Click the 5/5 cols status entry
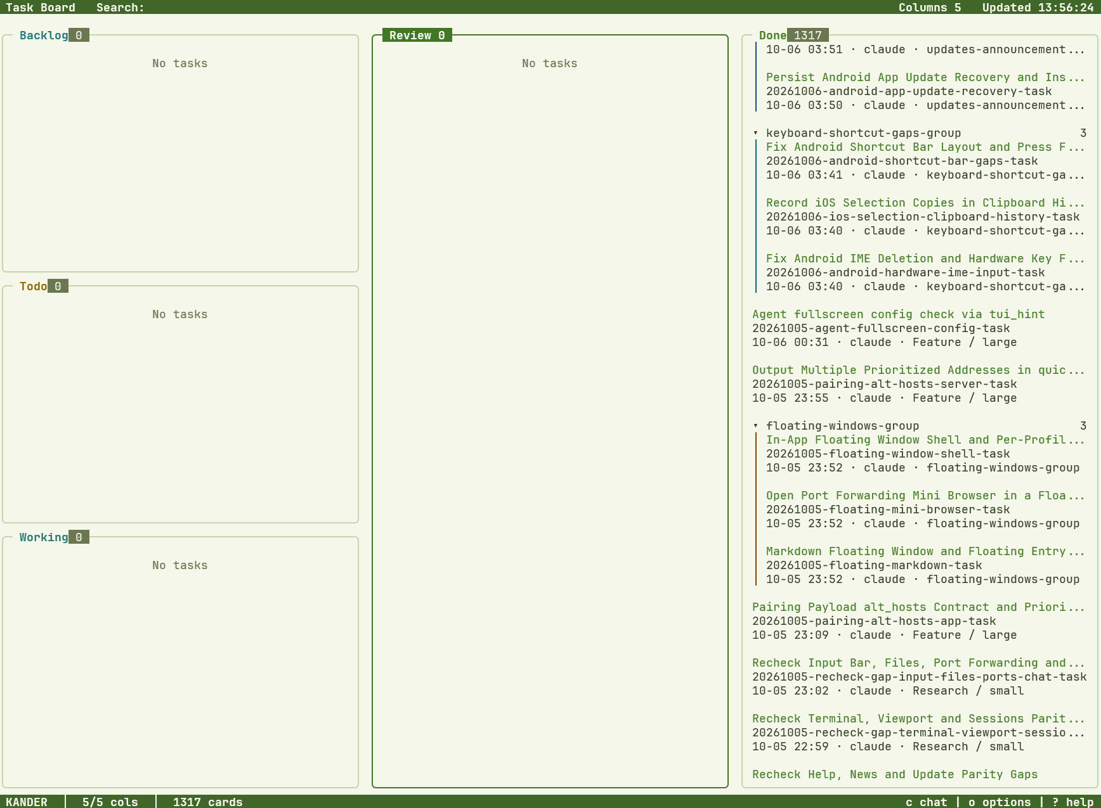The image size is (1101, 808). (110, 802)
